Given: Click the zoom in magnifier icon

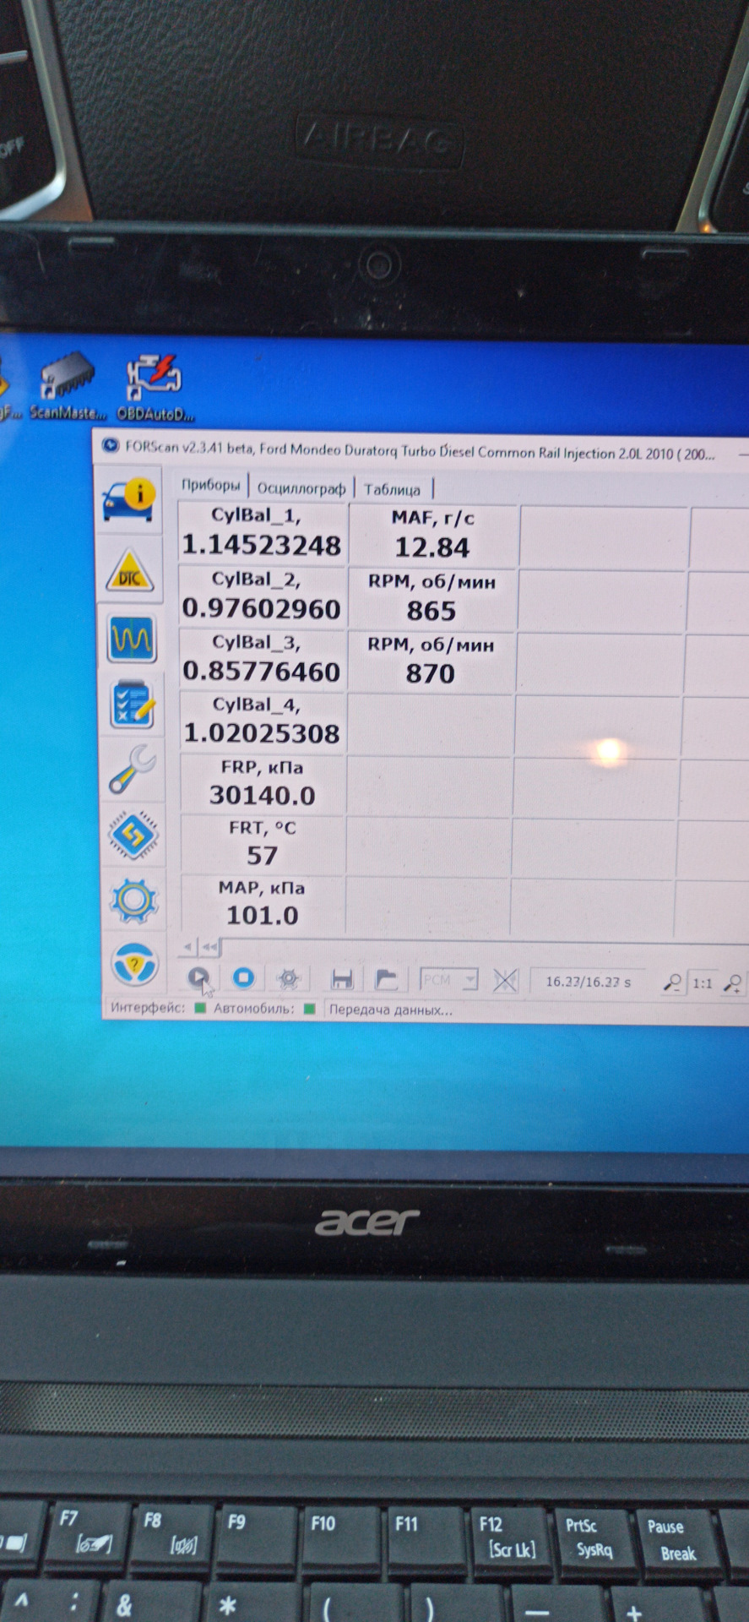Looking at the screenshot, I should pyautogui.click(x=734, y=983).
